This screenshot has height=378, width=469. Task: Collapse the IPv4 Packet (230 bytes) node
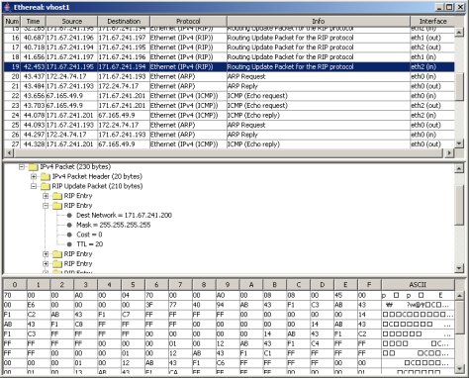(22, 167)
